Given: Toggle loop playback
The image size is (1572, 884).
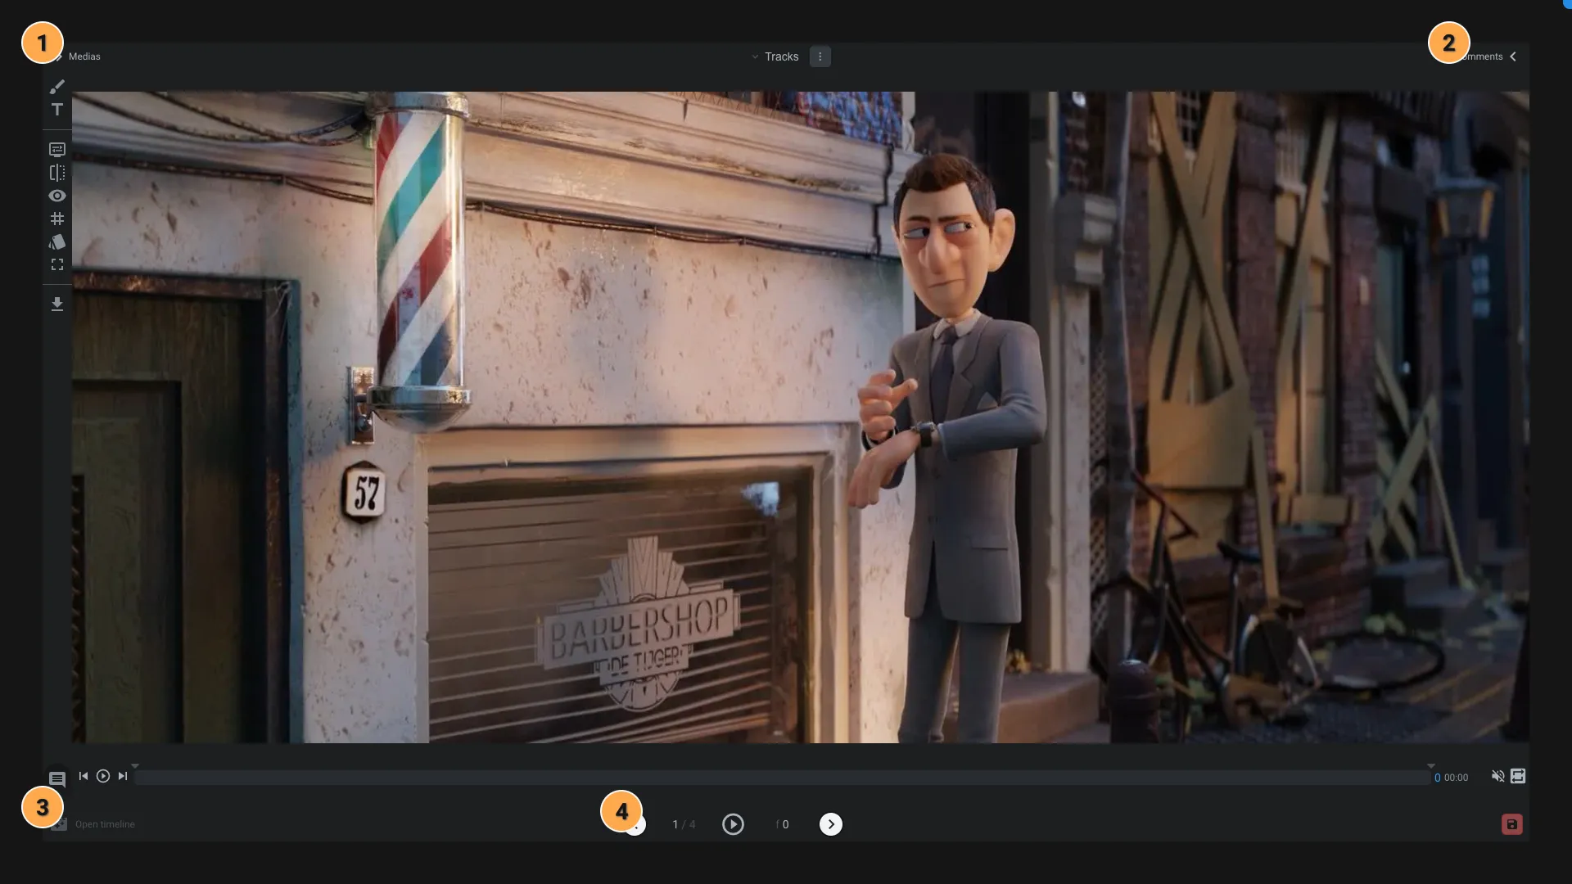Looking at the screenshot, I should 1518,776.
